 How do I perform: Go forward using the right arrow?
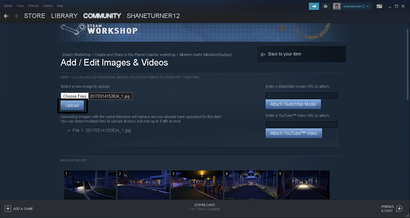click(x=16, y=16)
